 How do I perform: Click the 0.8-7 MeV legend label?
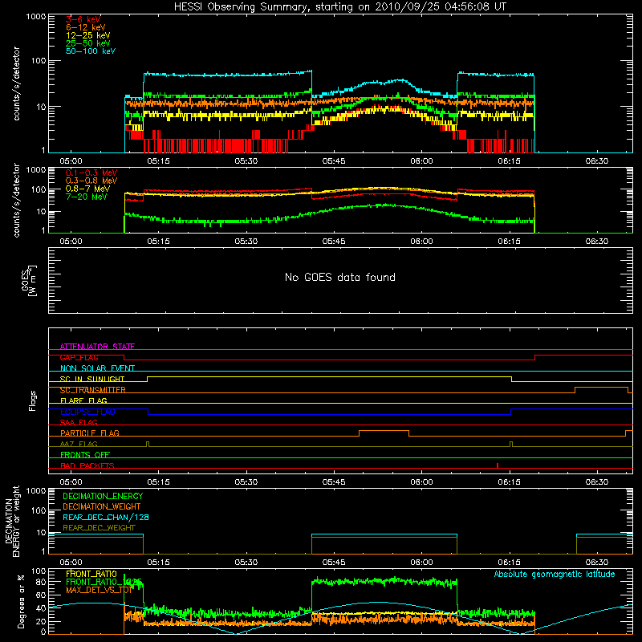pos(87,189)
